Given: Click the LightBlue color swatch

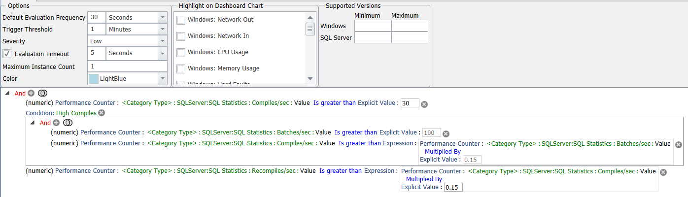Looking at the screenshot, I should pyautogui.click(x=93, y=79).
